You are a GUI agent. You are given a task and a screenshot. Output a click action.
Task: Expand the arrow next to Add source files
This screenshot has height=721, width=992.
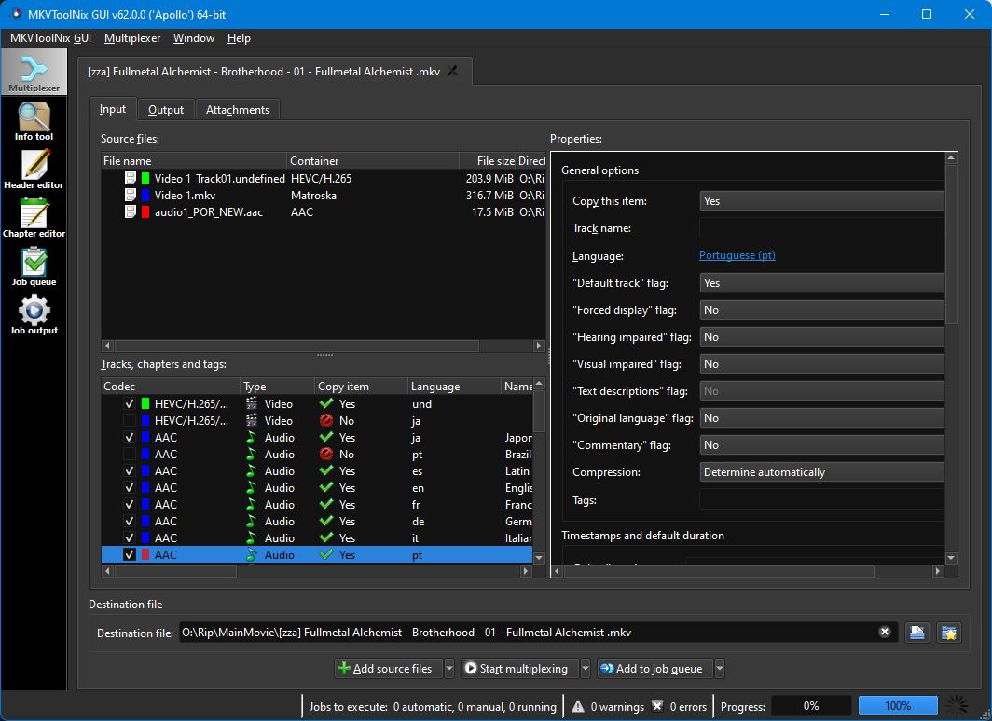tap(449, 669)
